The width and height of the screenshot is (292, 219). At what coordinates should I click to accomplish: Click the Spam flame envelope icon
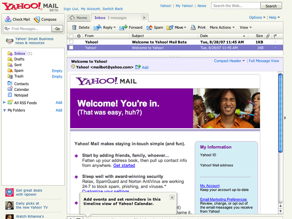pyautogui.click(x=149, y=27)
